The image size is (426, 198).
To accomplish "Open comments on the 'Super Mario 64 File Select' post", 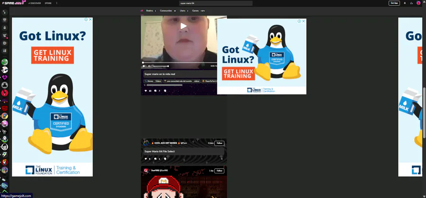I will tap(155, 159).
